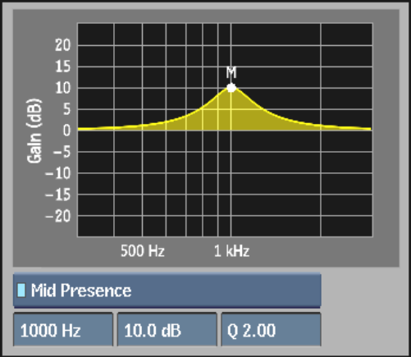The width and height of the screenshot is (411, 357).
Task: Click the 20 label on the gain axis
Action: 63,45
